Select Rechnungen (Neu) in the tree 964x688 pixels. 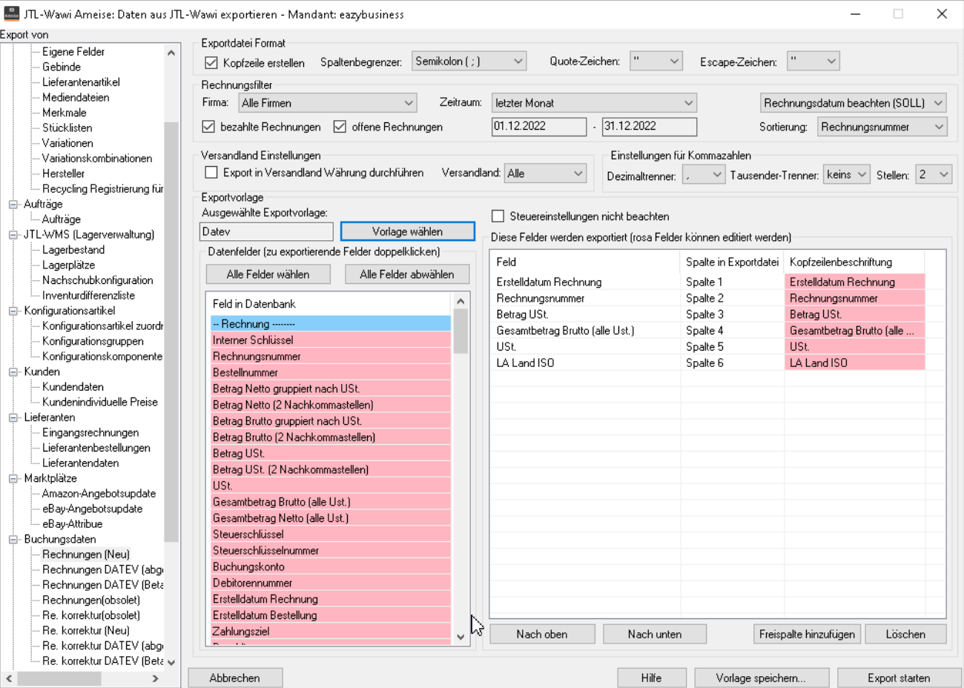coord(85,555)
